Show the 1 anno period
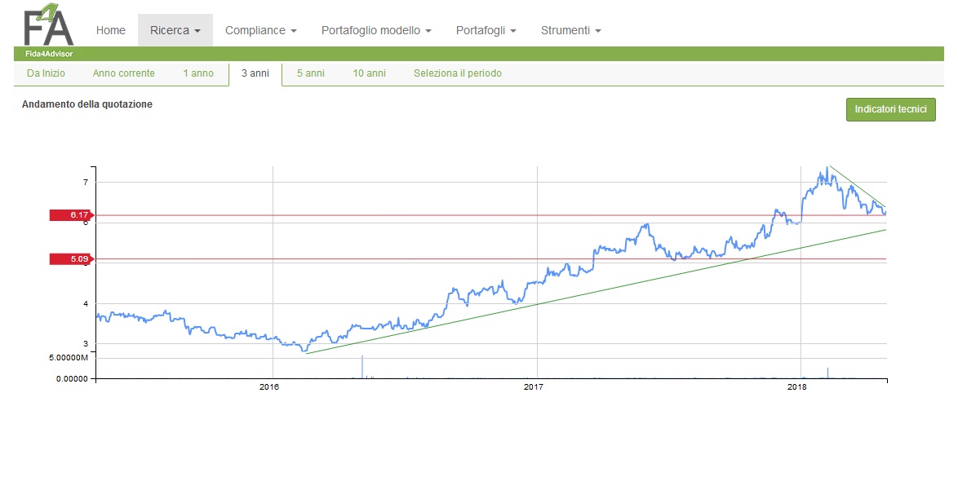958x490 pixels. click(198, 73)
